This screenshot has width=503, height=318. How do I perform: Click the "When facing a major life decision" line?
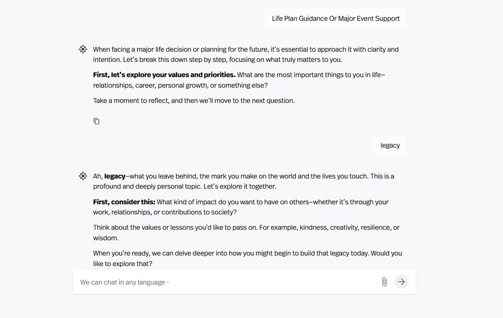tap(246, 49)
